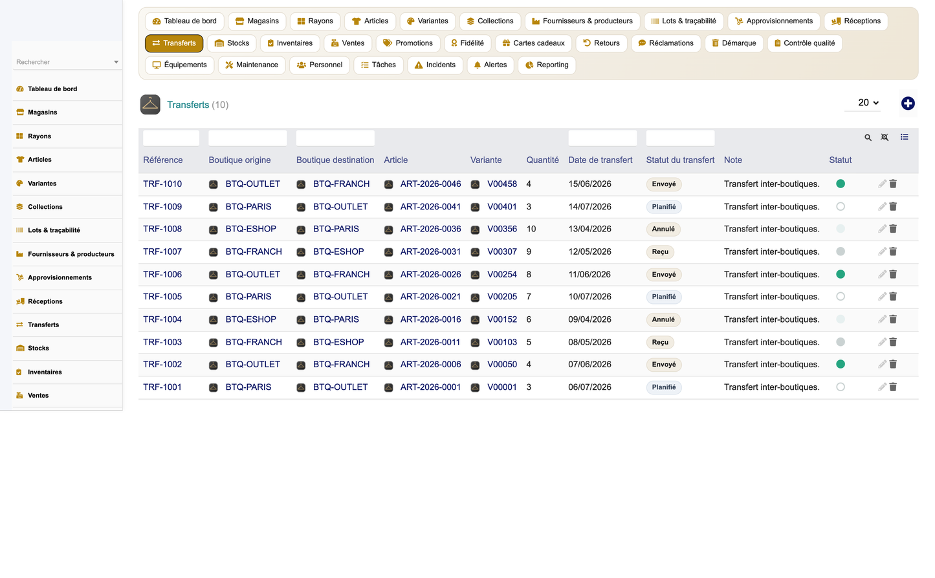Click the clear search filter icon
935x578 pixels.
(885, 138)
